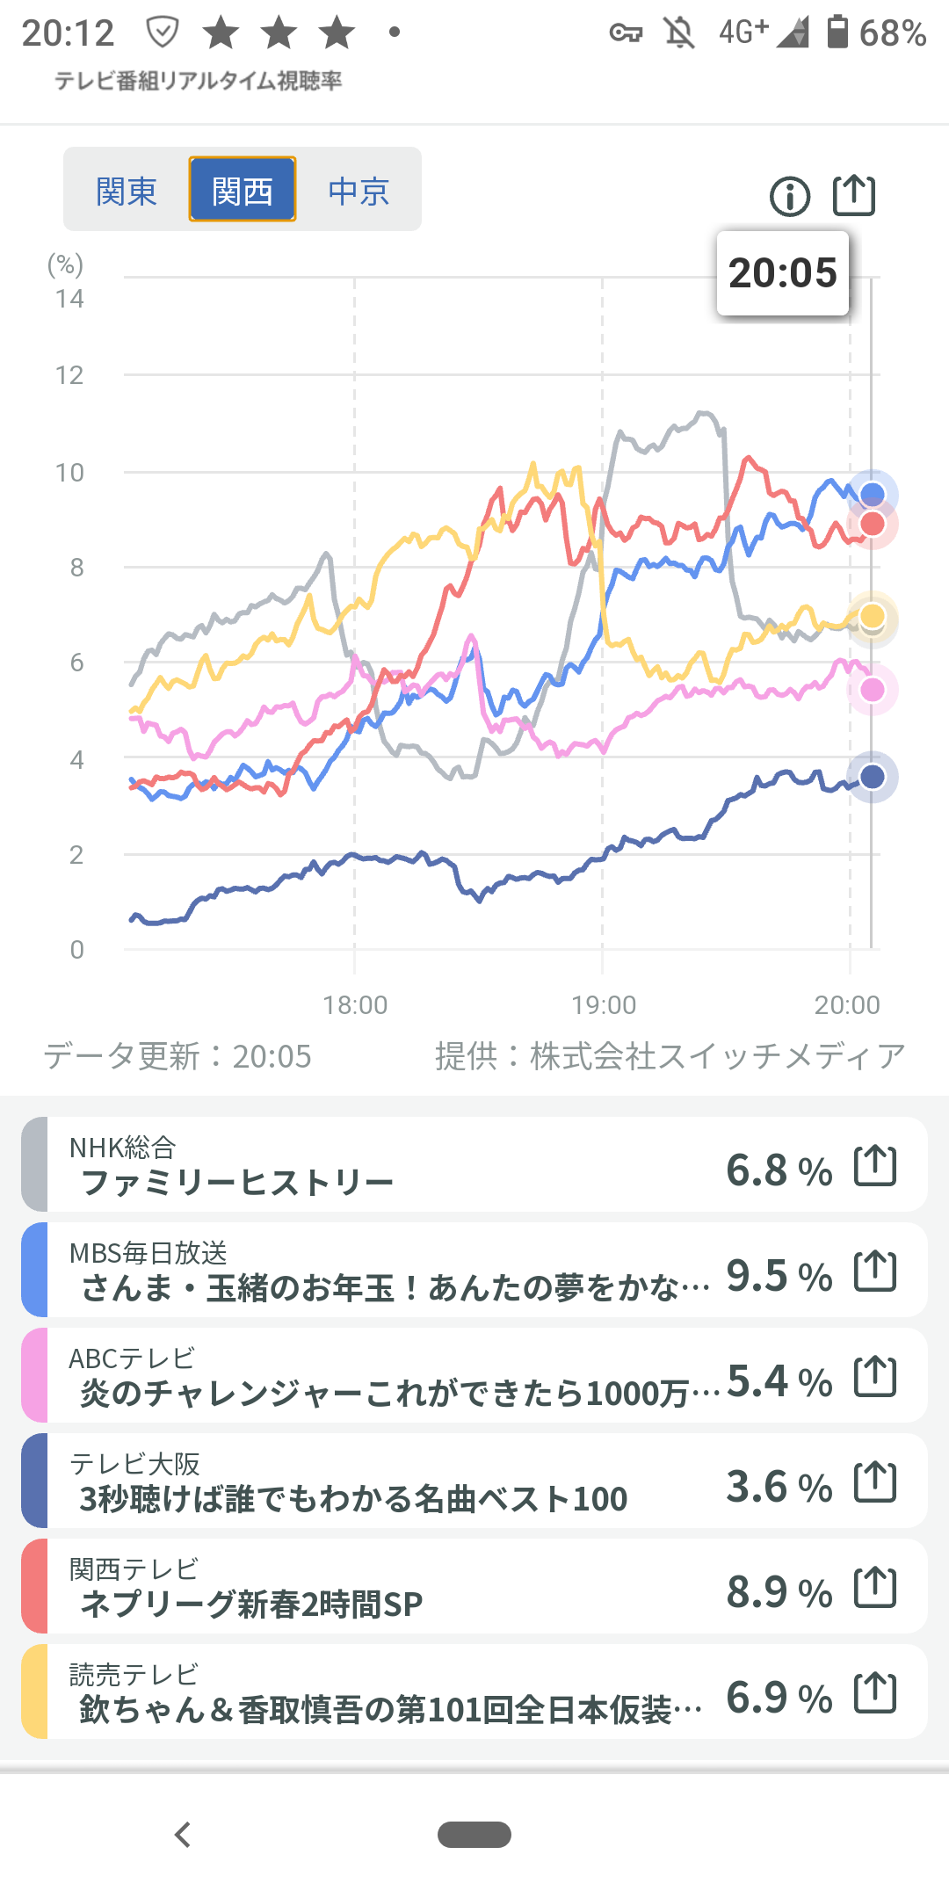Tap the dark navy テレビ大阪 chart point

872,777
